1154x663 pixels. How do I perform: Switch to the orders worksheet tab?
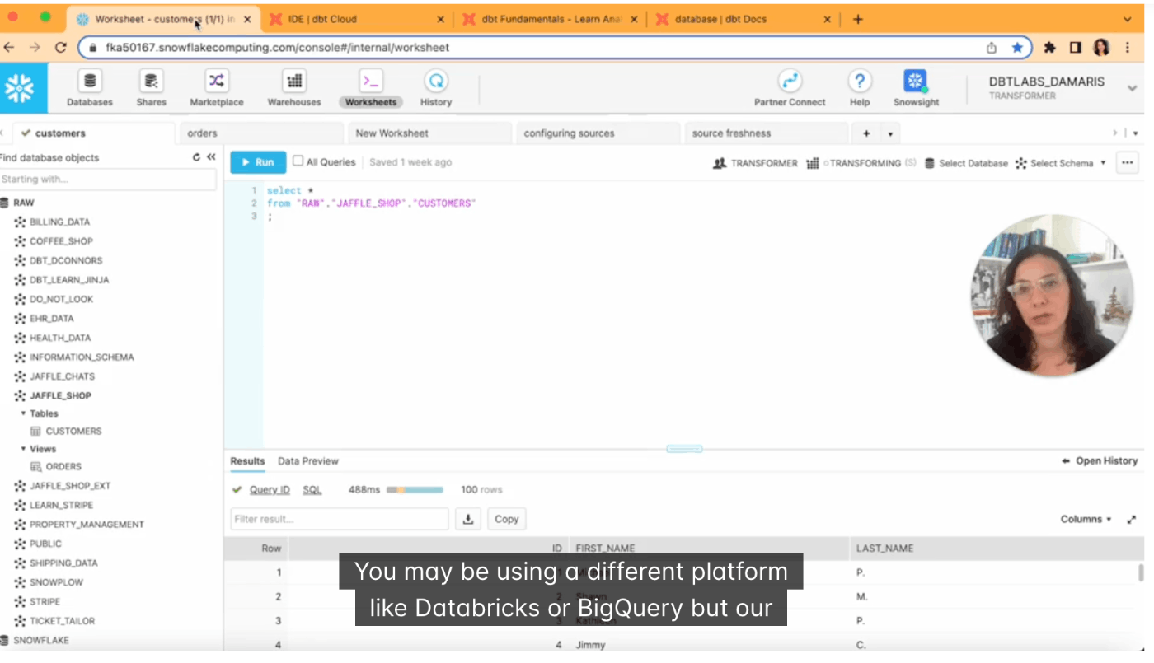(260, 133)
